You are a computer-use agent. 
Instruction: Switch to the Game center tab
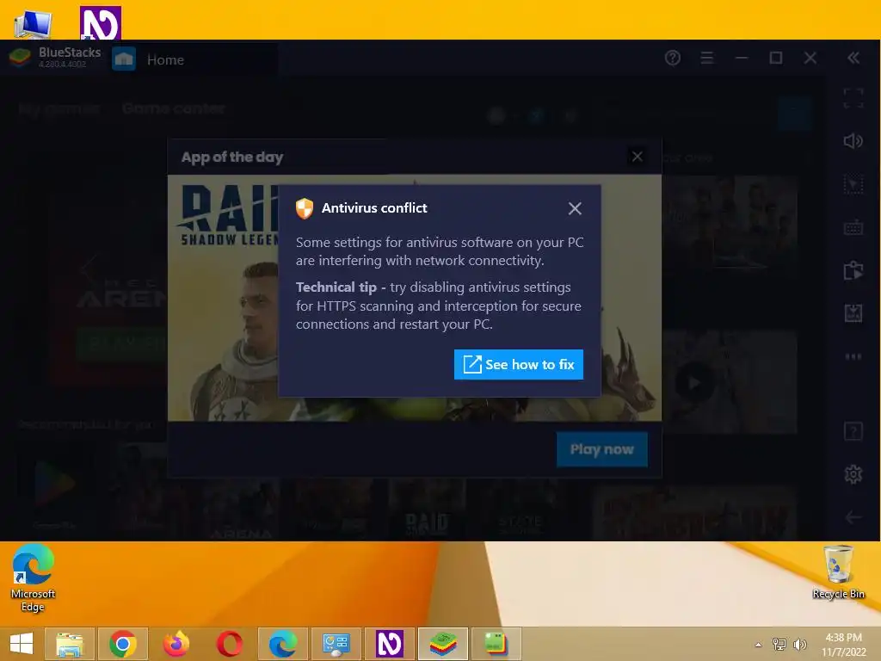(174, 108)
